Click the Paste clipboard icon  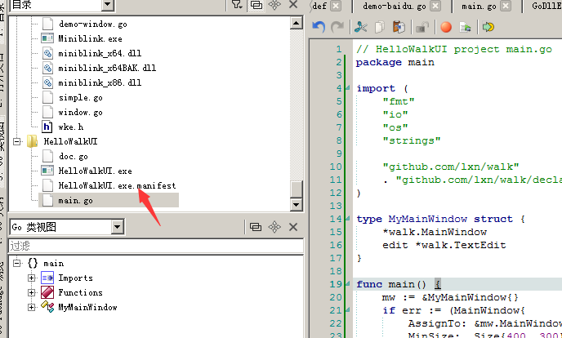coord(399,27)
